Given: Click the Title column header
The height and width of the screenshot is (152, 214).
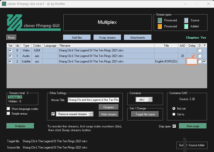Looking at the screenshot, I should click(166, 46).
